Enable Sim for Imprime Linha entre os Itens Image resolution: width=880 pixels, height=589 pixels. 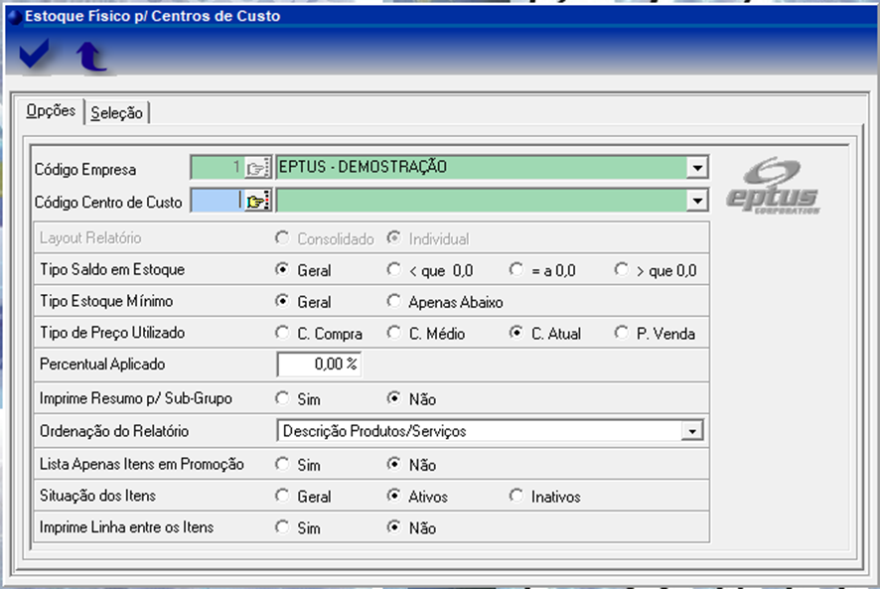pyautogui.click(x=282, y=528)
